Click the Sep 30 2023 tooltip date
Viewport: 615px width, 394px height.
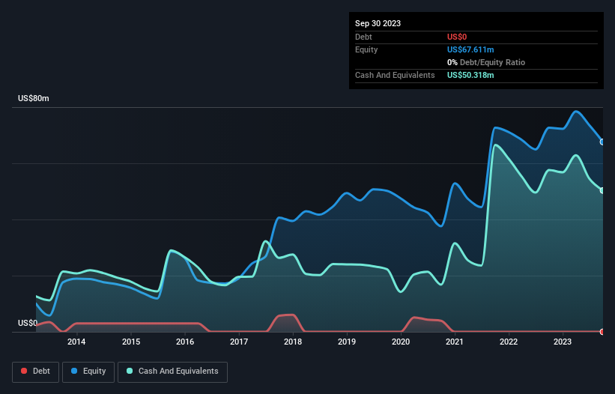[378, 23]
